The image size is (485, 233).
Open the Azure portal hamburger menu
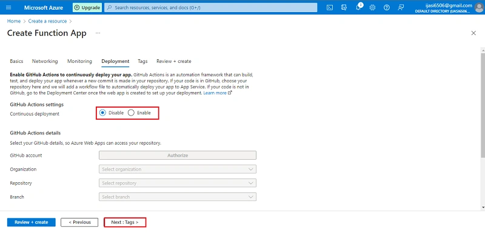(8, 7)
